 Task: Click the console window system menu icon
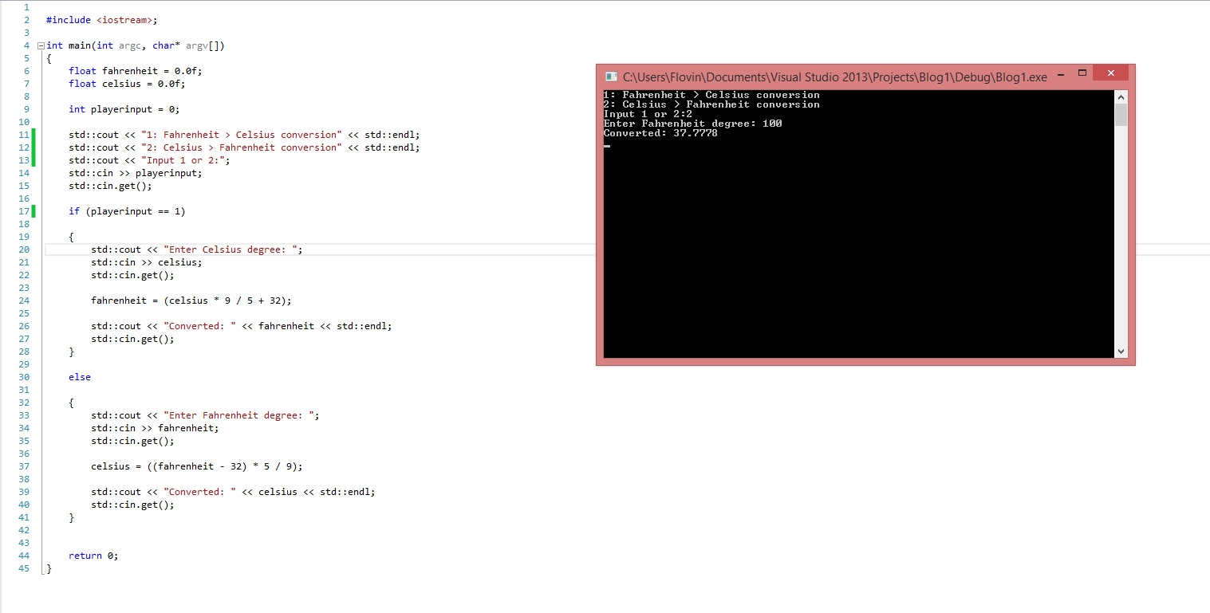[x=611, y=77]
